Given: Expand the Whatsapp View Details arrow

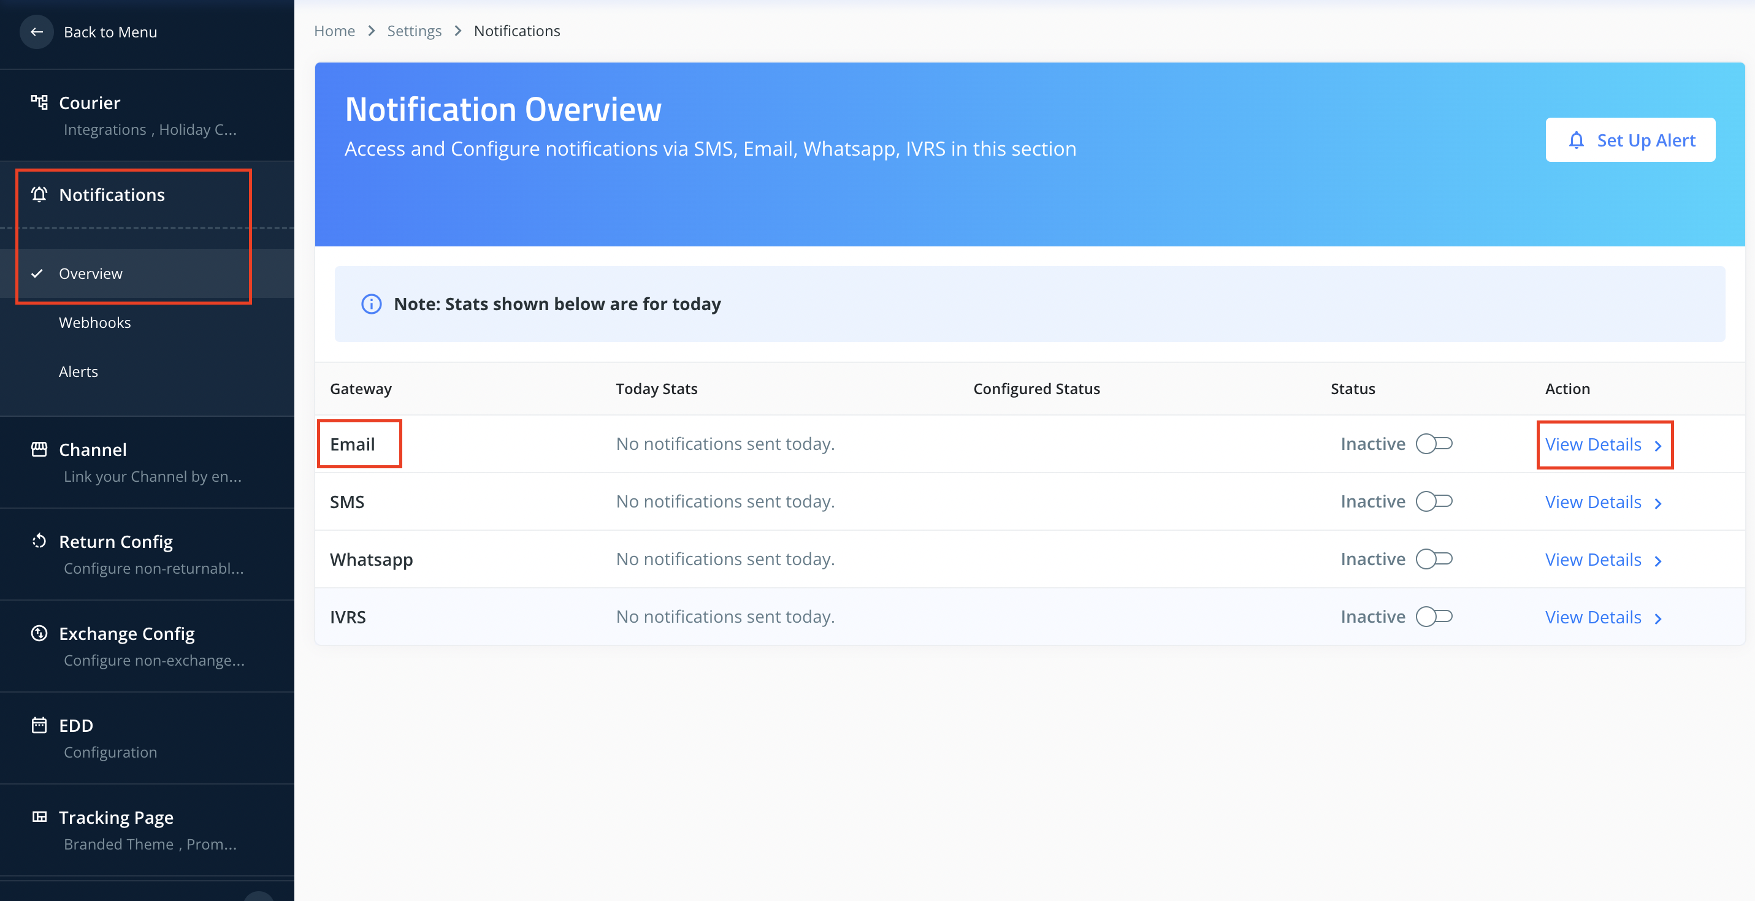Looking at the screenshot, I should pos(1658,560).
